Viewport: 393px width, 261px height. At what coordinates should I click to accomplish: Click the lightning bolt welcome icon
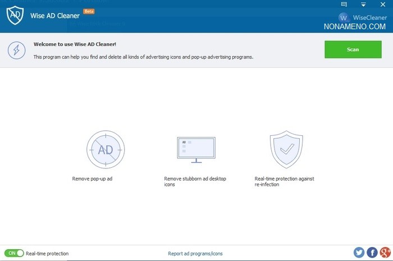click(x=16, y=50)
